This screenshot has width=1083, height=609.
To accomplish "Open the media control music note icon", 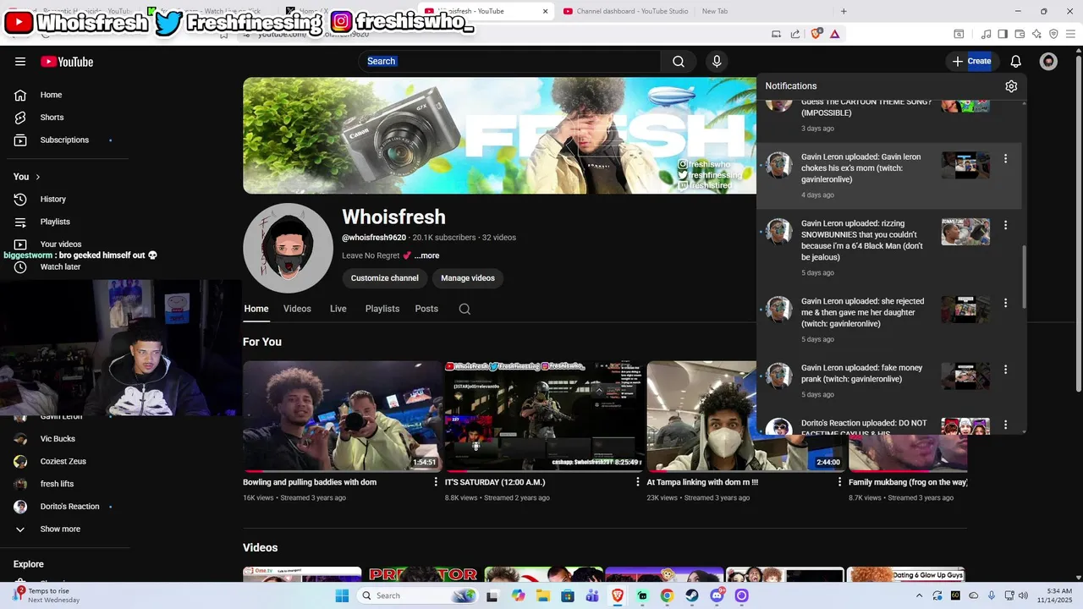I will coord(986,34).
